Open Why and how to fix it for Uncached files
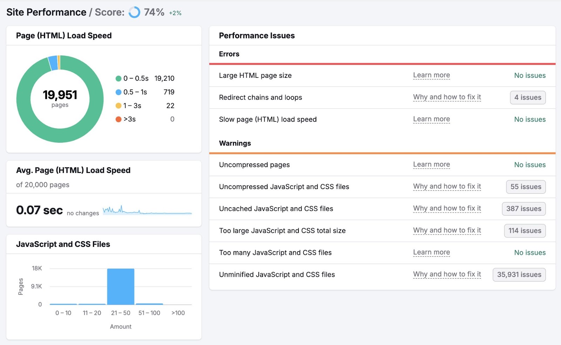The height and width of the screenshot is (345, 561). coord(447,208)
